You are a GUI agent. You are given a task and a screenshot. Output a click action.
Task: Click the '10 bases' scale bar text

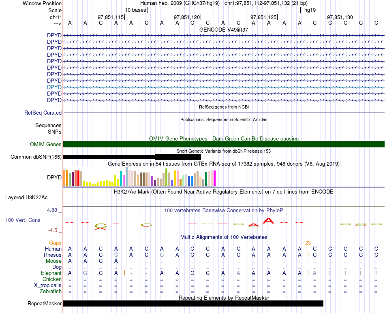135,10
